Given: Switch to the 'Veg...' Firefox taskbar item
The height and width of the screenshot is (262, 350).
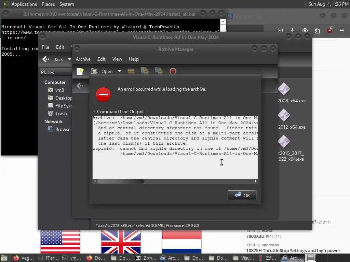Looking at the screenshot, I should (x=24, y=258).
